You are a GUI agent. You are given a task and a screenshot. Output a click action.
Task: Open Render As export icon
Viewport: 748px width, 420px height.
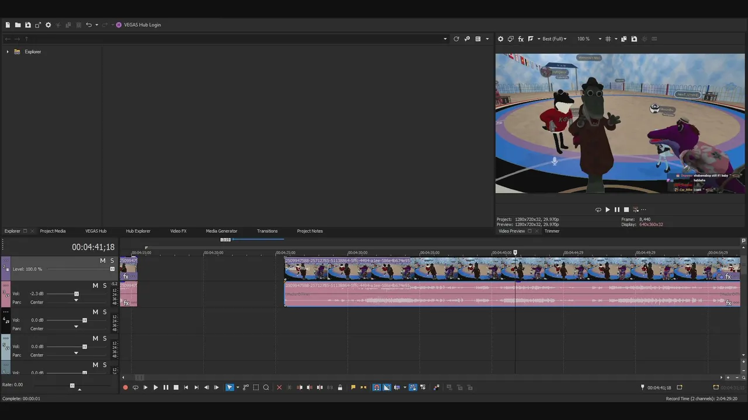point(38,25)
